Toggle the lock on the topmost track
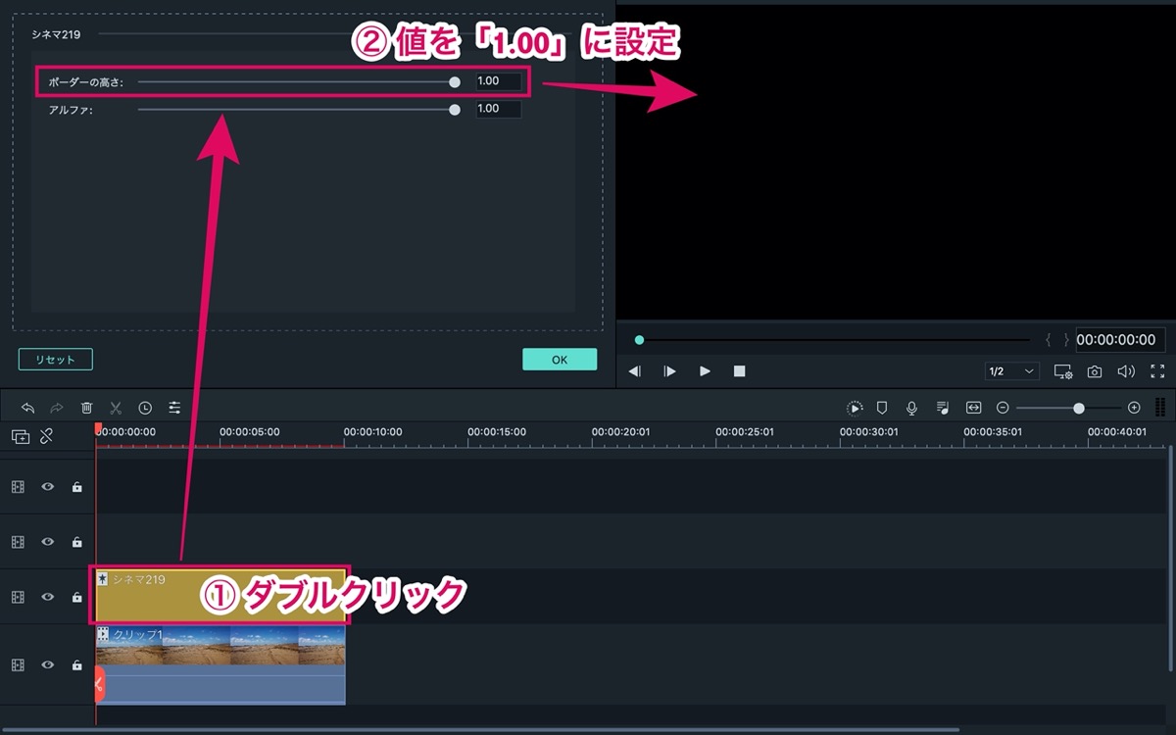Image resolution: width=1176 pixels, height=735 pixels. coord(76,486)
